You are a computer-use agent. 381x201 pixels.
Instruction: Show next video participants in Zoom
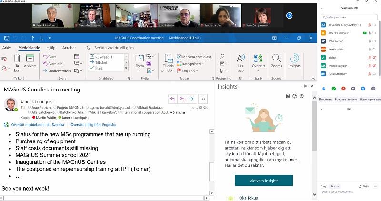(x=289, y=15)
